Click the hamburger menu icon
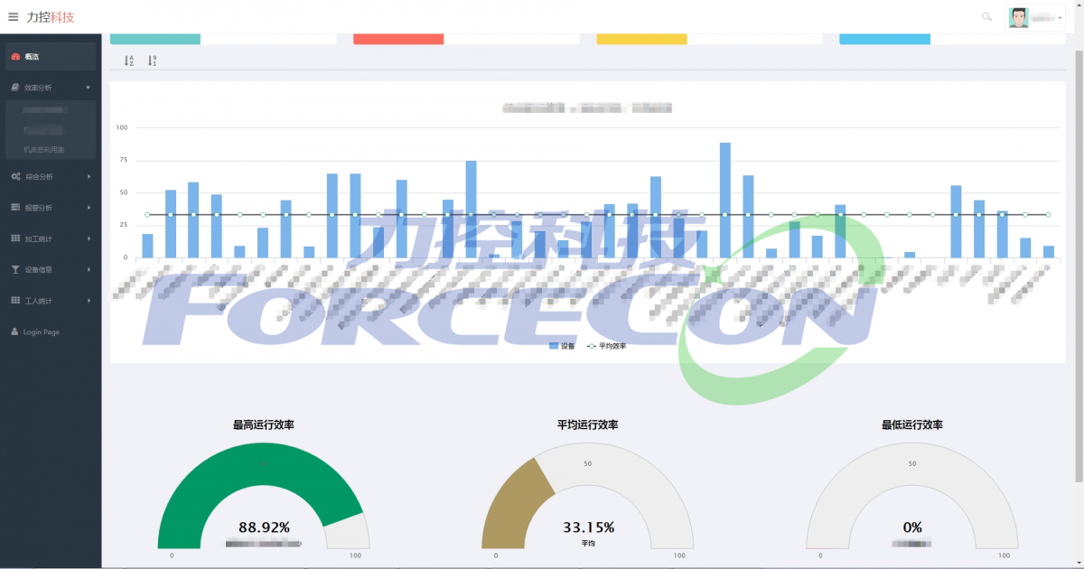This screenshot has width=1084, height=569. (13, 16)
